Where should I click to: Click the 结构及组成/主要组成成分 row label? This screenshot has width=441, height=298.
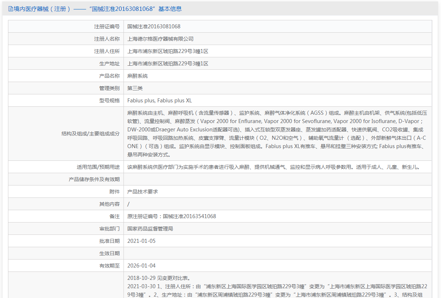coord(90,134)
